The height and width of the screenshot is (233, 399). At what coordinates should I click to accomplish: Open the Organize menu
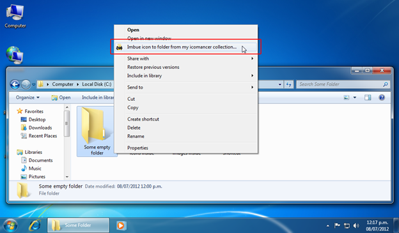[x=27, y=97]
